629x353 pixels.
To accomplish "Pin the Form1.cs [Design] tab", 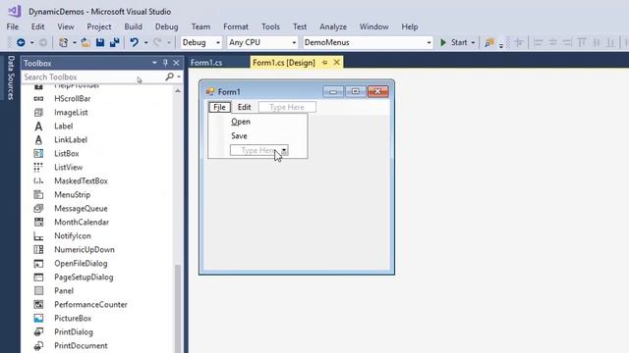I will pyautogui.click(x=325, y=63).
